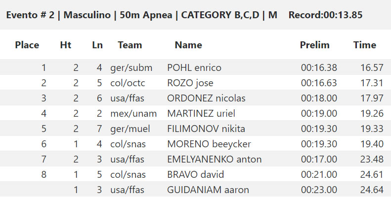
Task: Click the Team column header
Action: [x=130, y=45]
